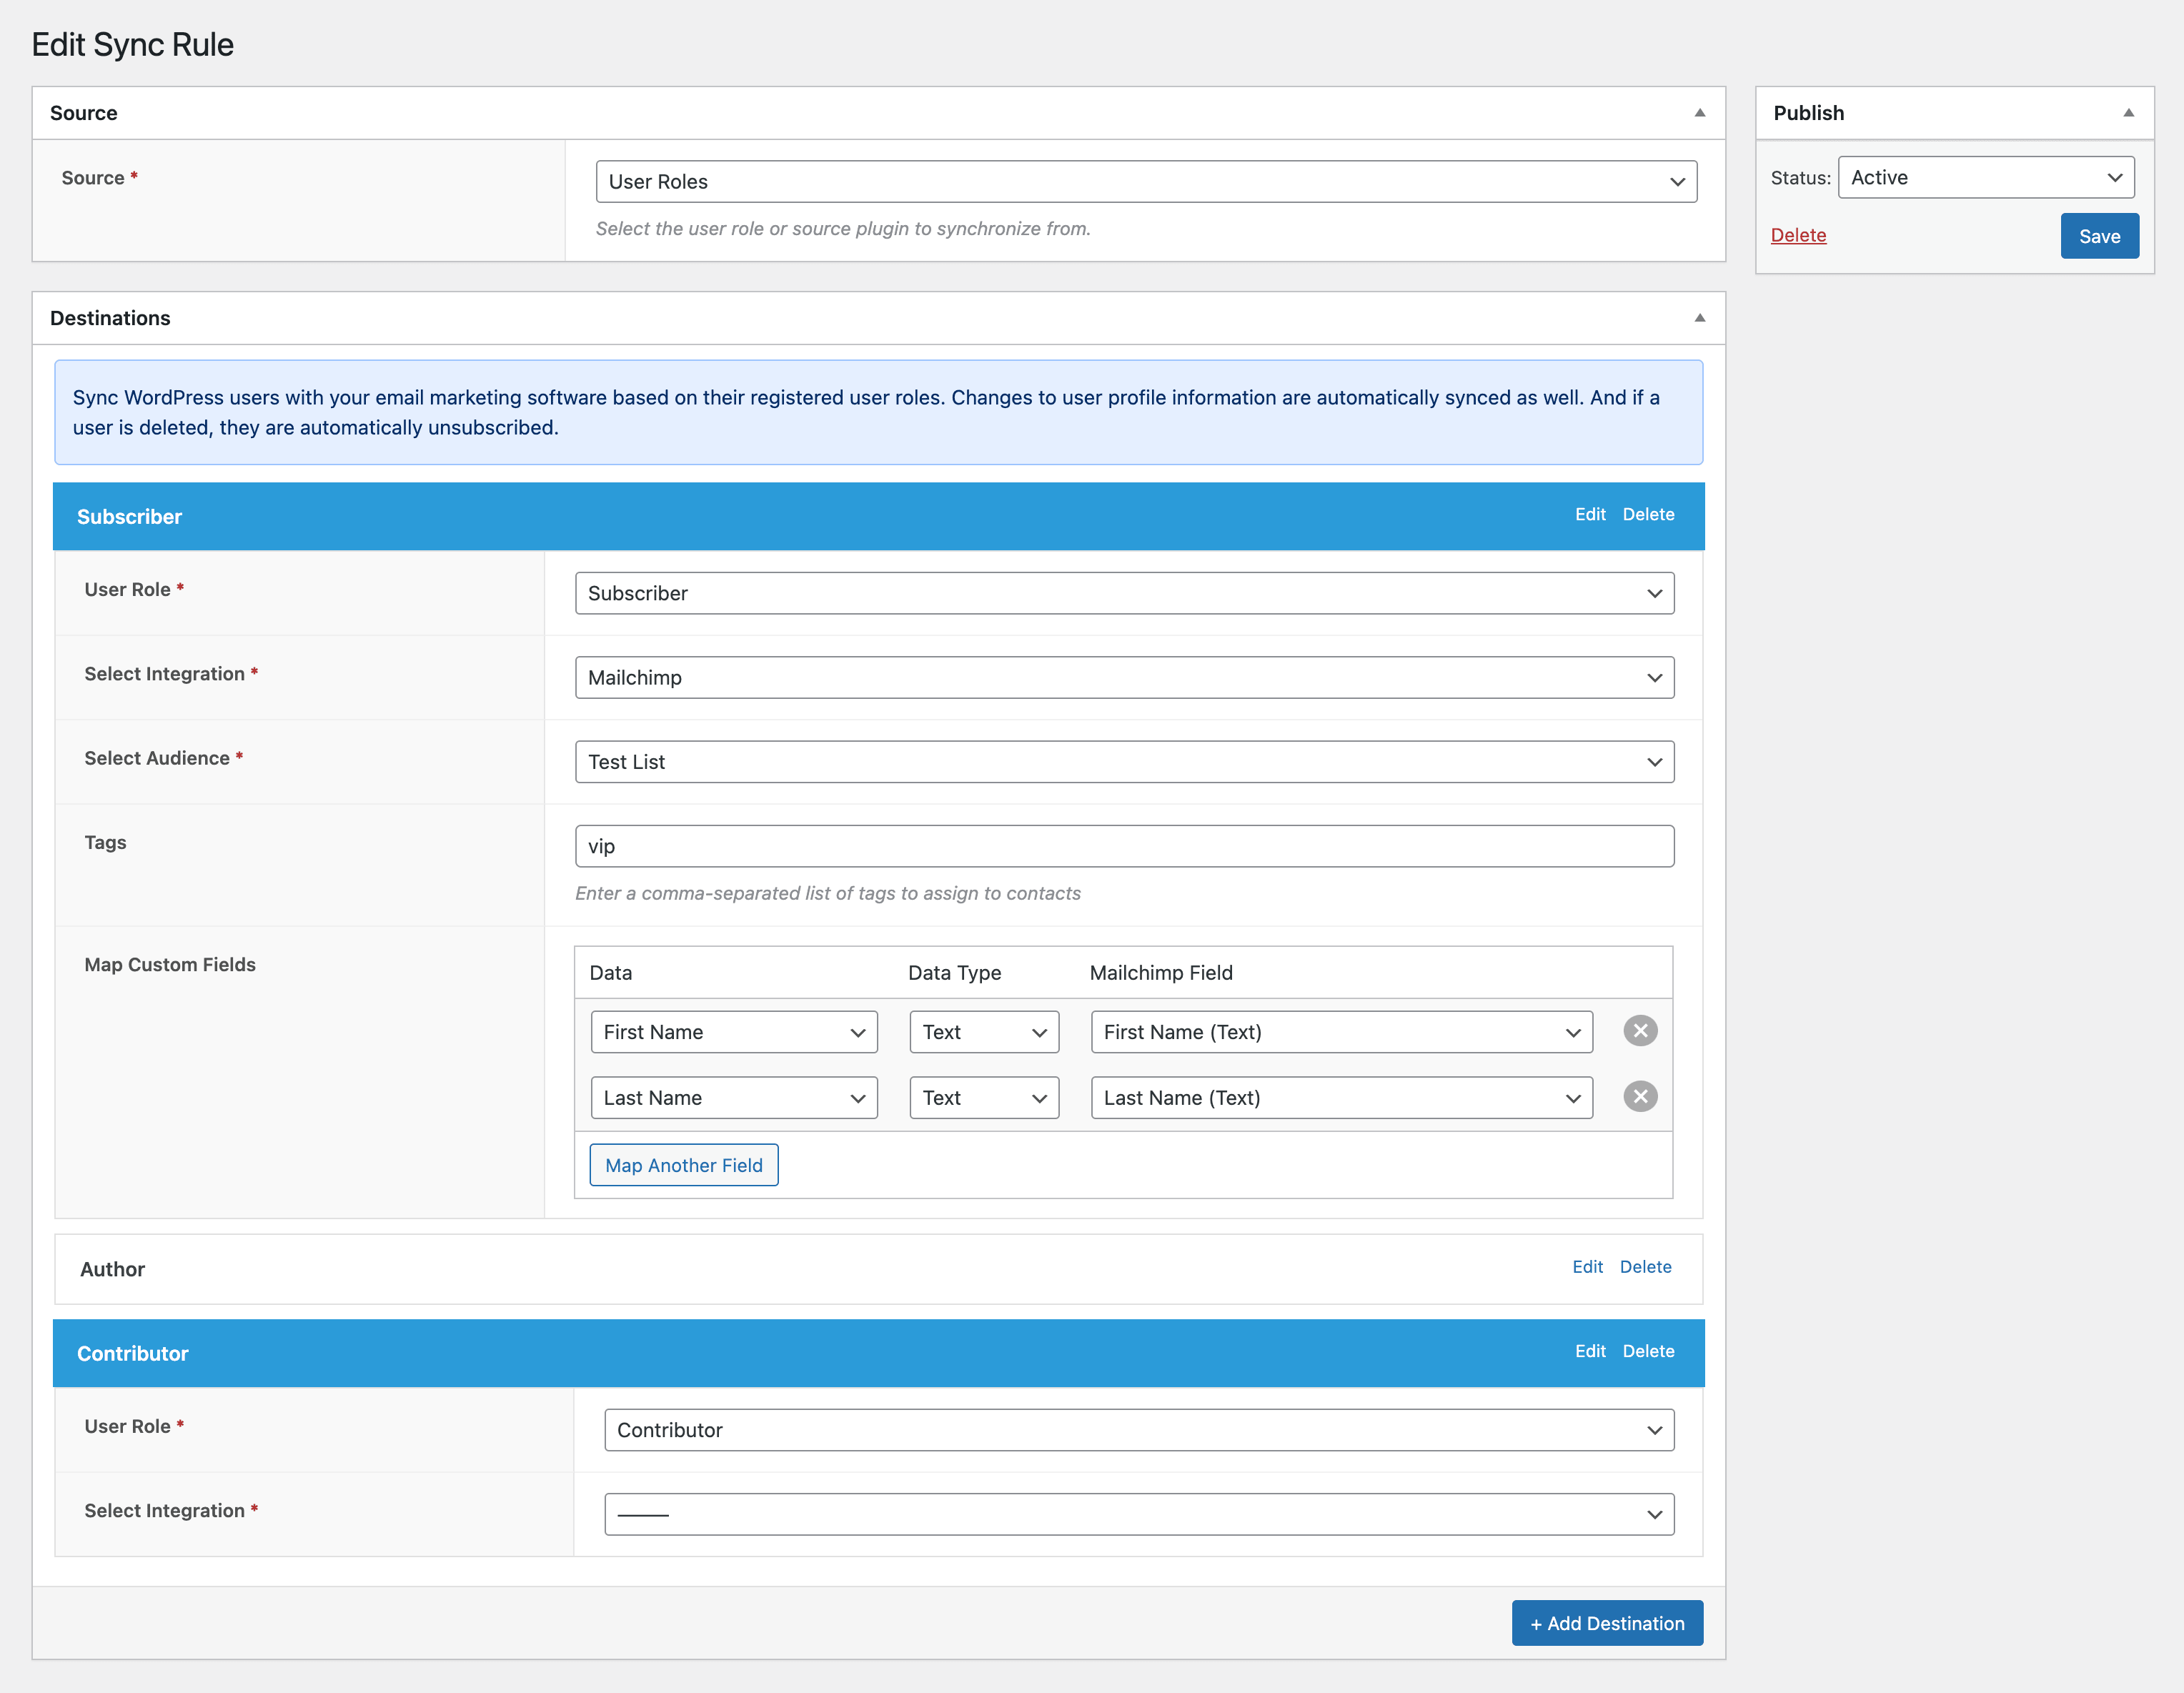Remove the Last Name field mapping row
Viewport: 2184px width, 1693px height.
[1639, 1097]
